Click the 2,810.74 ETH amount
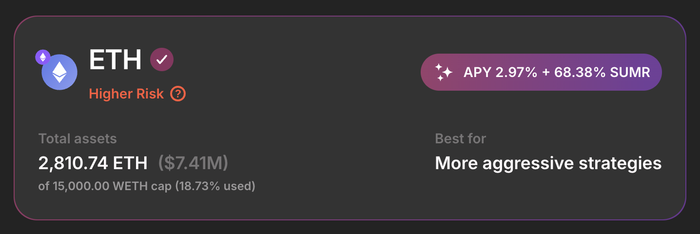This screenshot has height=234, width=700. (93, 163)
